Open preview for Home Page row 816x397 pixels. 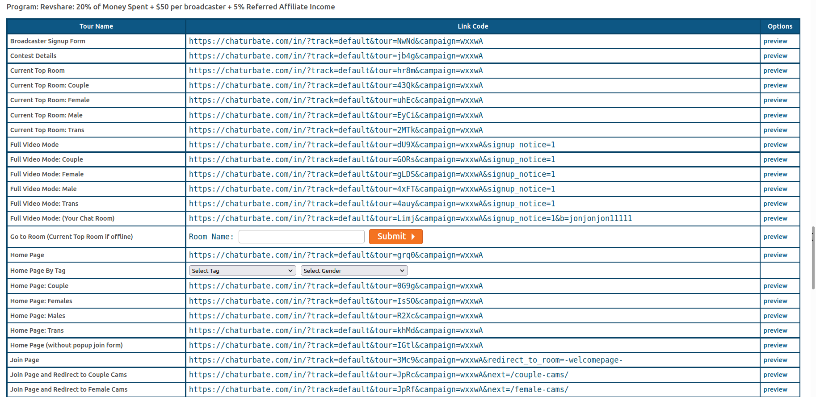pyautogui.click(x=775, y=255)
